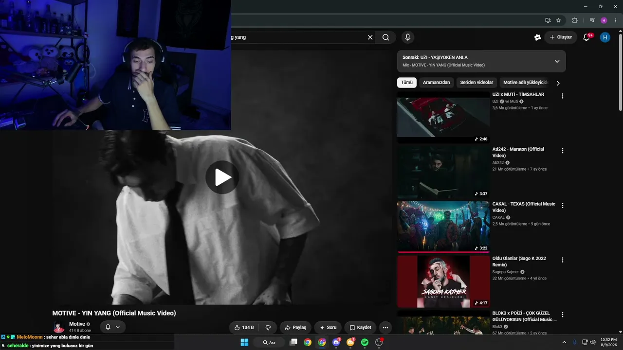
Task: Select the Aramanızdan filter chip
Action: coord(437,83)
